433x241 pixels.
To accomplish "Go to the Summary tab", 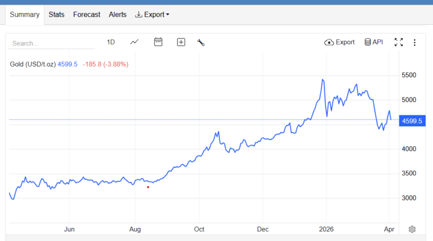I will (25, 15).
